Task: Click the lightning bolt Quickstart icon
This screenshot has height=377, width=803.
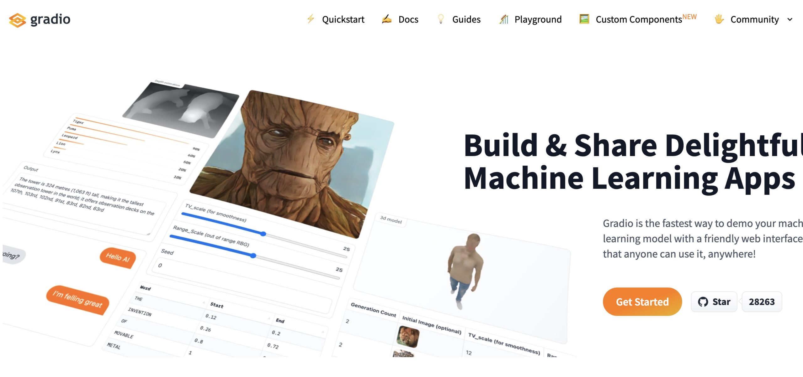Action: pos(311,19)
